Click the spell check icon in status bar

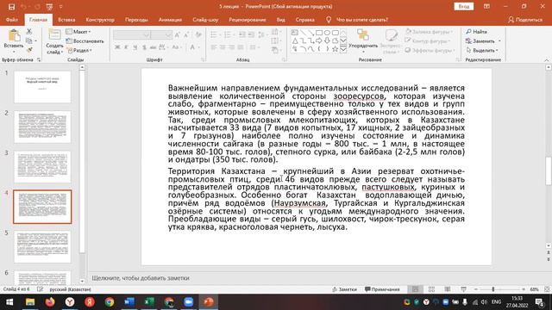[x=40, y=289]
